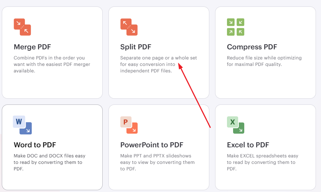
Task: Click the PowerPoint to PDF icon
Action: pos(129,125)
